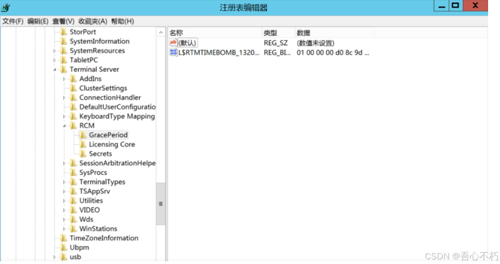Select the ClusterSettings tree item

coord(103,88)
